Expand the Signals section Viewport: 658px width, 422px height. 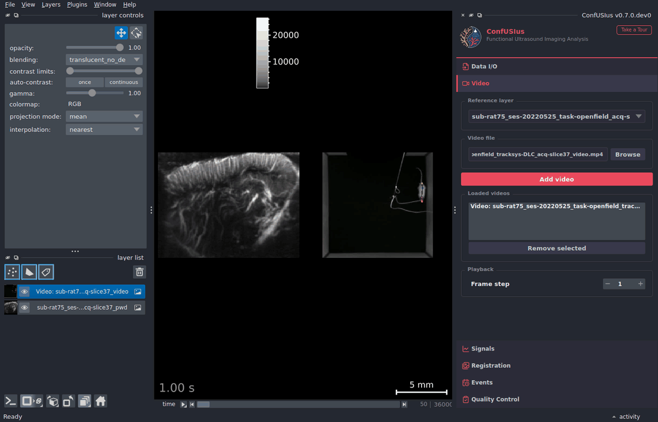pos(556,349)
